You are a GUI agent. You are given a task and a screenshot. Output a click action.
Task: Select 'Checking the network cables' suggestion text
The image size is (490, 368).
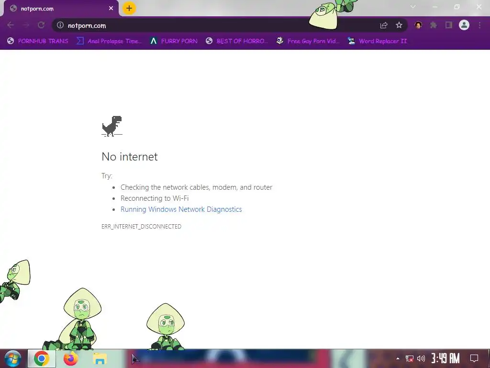click(196, 187)
